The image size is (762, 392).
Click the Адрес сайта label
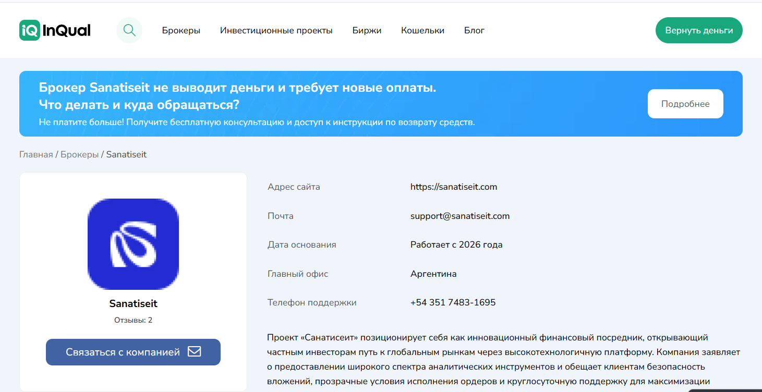pyautogui.click(x=294, y=187)
